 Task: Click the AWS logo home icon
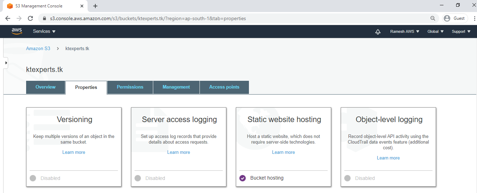click(x=17, y=31)
